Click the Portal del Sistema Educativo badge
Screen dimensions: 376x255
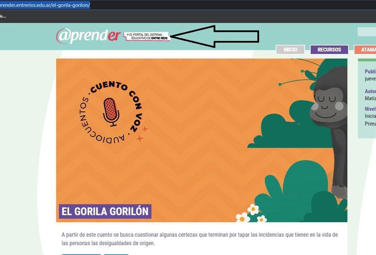tap(147, 37)
